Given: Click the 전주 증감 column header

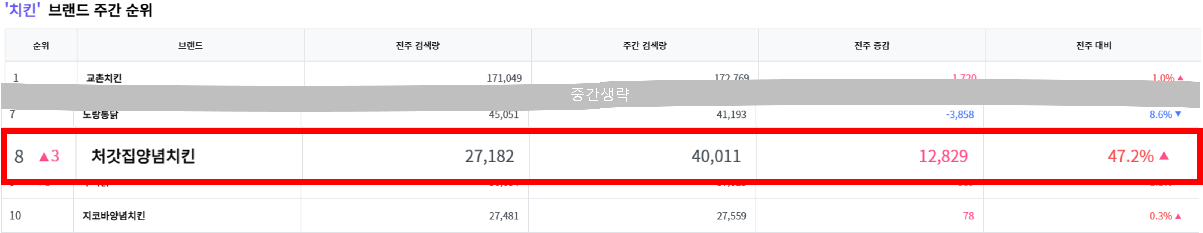Looking at the screenshot, I should click(872, 45).
